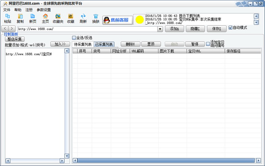Click the 置顶 button

[x=151, y=44]
